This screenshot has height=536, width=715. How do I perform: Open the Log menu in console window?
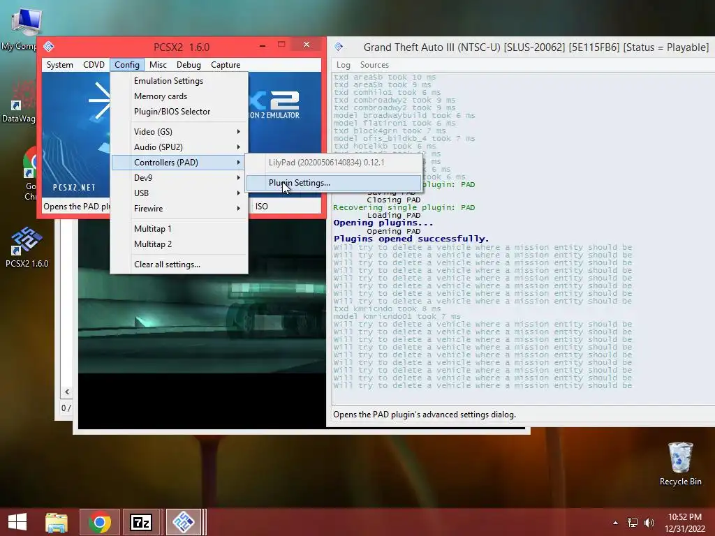click(343, 65)
